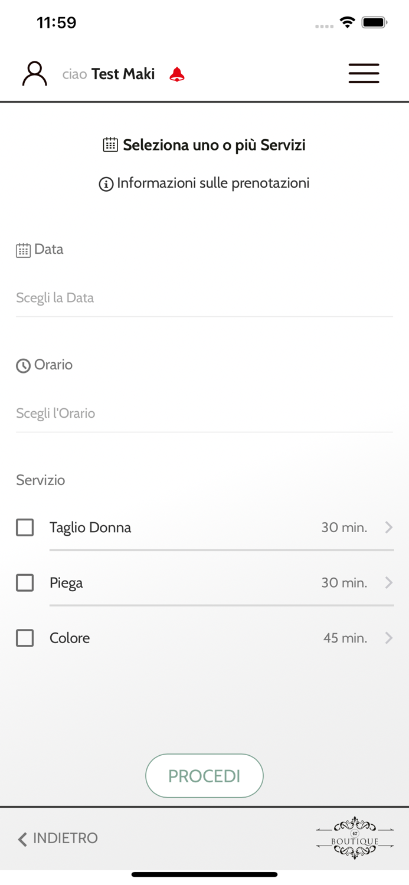Image resolution: width=409 pixels, height=885 pixels.
Task: Tap the calendar icon in the heading
Action: tap(110, 145)
